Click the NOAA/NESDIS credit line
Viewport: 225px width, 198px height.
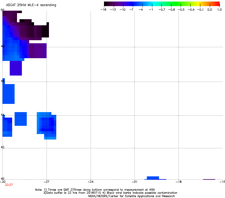point(131,196)
